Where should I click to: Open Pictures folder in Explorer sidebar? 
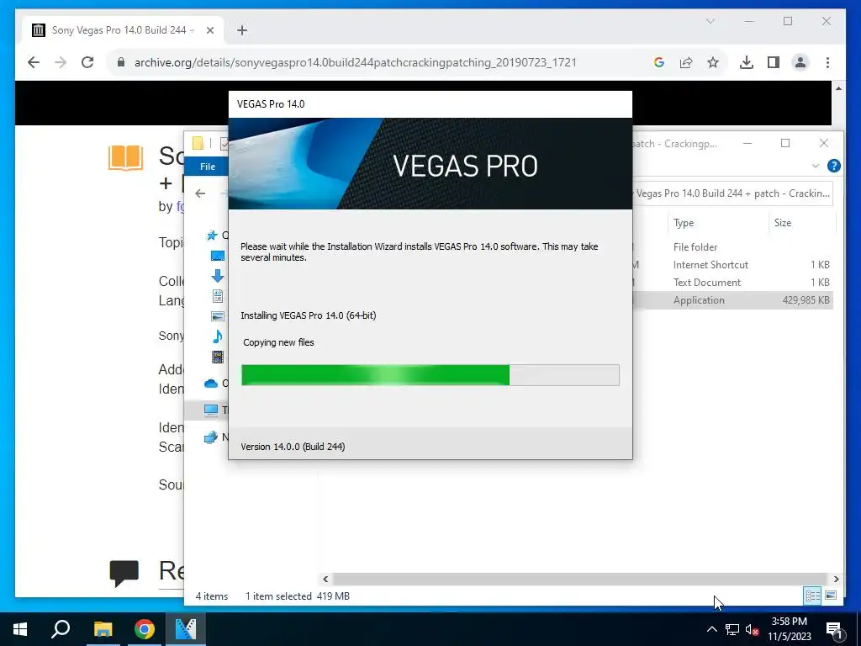[218, 316]
